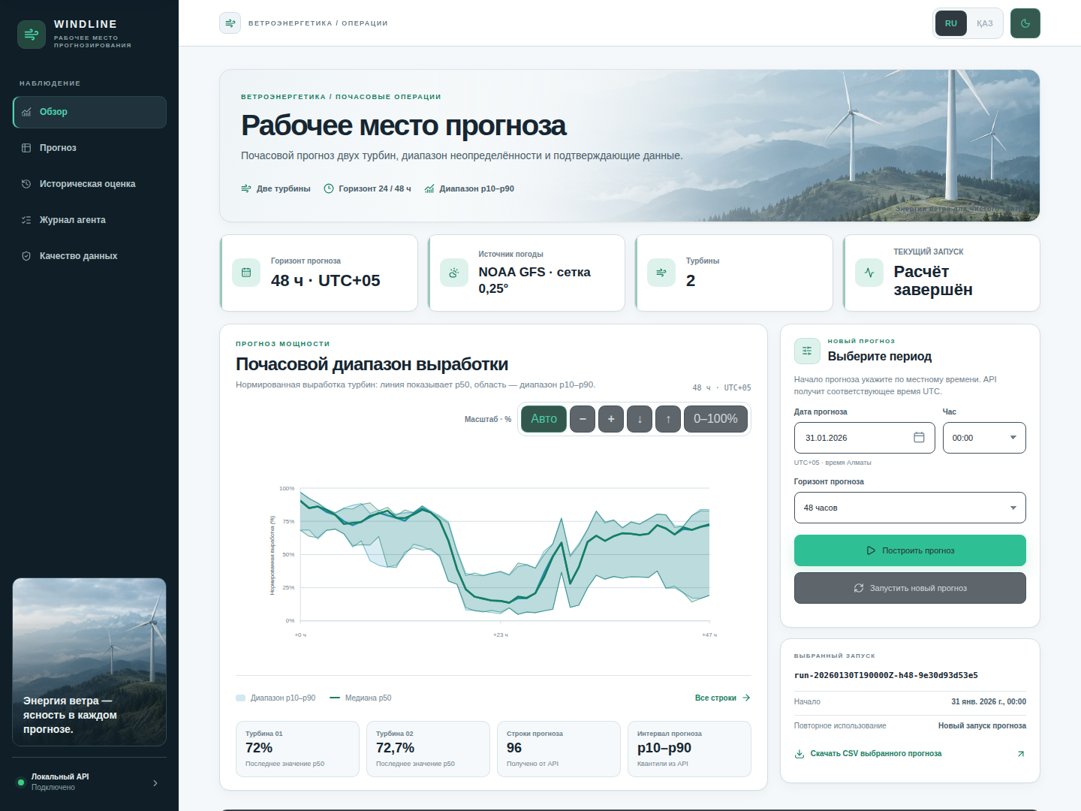The image size is (1081, 811).
Task: Zoom in the chart with the plus button
Action: tap(611, 419)
